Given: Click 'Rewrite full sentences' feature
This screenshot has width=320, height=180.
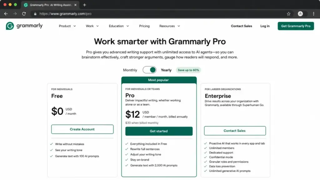Looking at the screenshot, I should point(145,149).
